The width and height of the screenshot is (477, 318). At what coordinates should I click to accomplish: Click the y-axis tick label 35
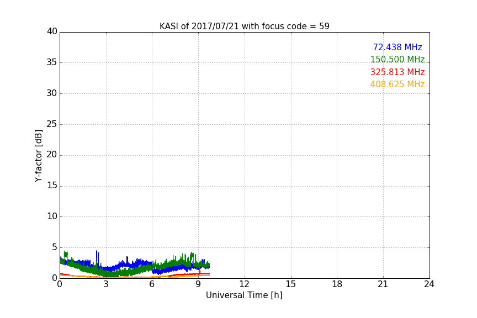[52, 62]
